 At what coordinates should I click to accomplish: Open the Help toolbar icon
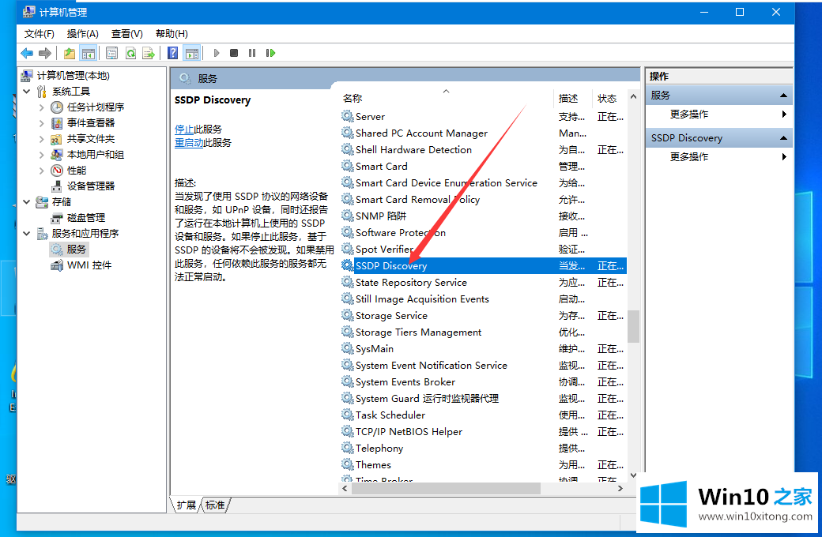point(172,53)
